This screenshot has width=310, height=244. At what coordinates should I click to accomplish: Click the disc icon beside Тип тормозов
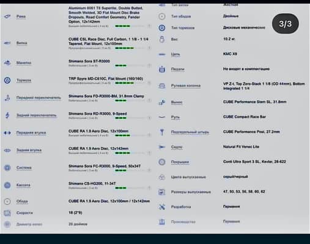point(162,28)
